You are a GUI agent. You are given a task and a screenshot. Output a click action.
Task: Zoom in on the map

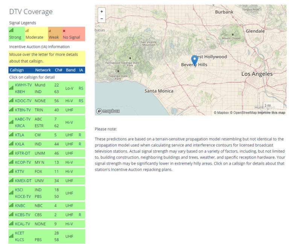coord(102,12)
